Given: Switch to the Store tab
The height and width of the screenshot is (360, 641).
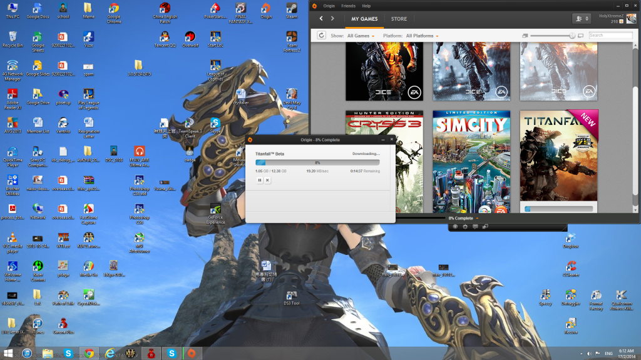Looking at the screenshot, I should (x=399, y=19).
